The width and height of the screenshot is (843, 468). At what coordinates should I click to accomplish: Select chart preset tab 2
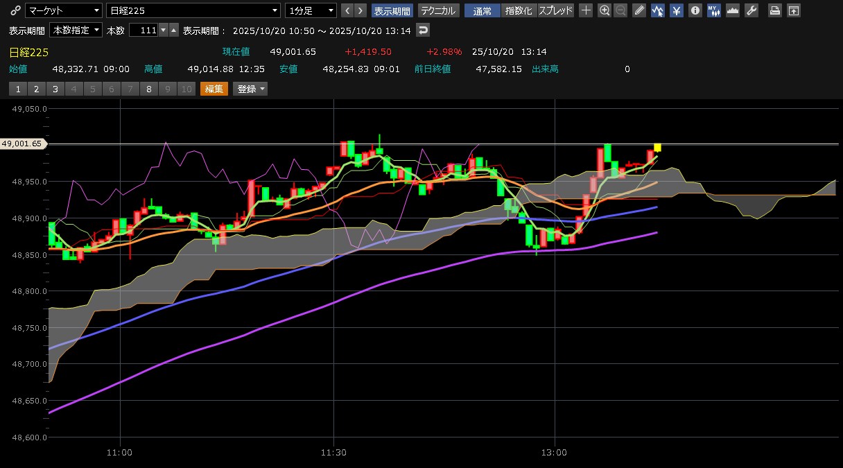point(36,89)
